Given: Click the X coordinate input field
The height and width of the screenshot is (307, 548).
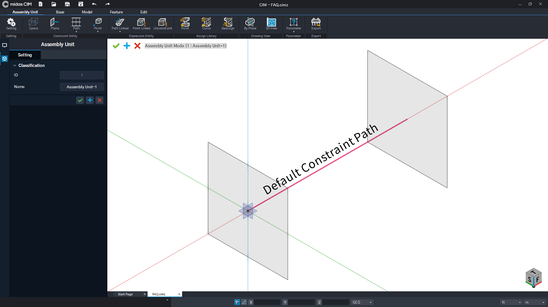Looking at the screenshot, I should (267, 302).
